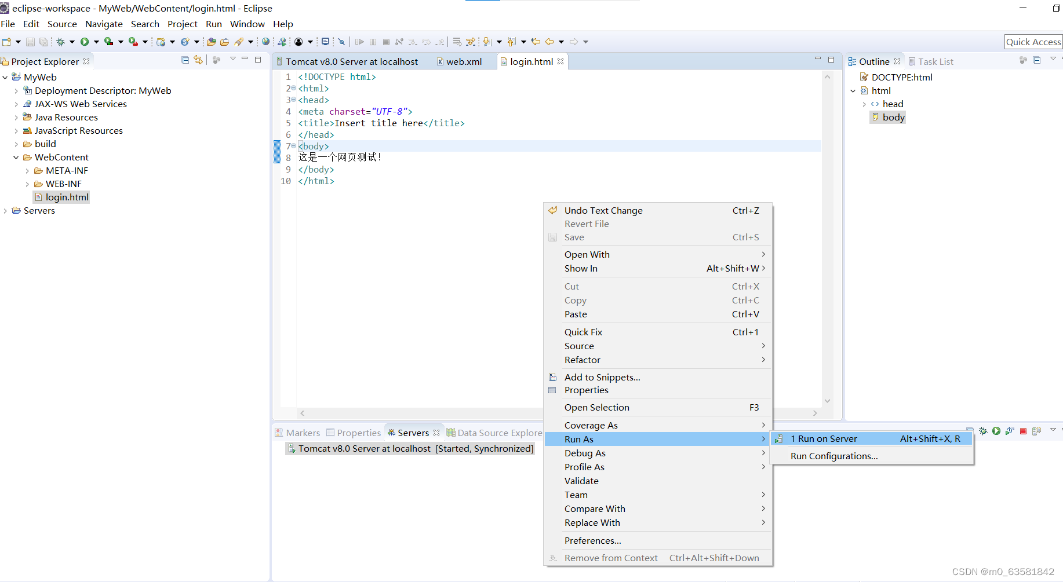The image size is (1063, 582).
Task: Click the Open Task toolbar icon
Action: 224,41
